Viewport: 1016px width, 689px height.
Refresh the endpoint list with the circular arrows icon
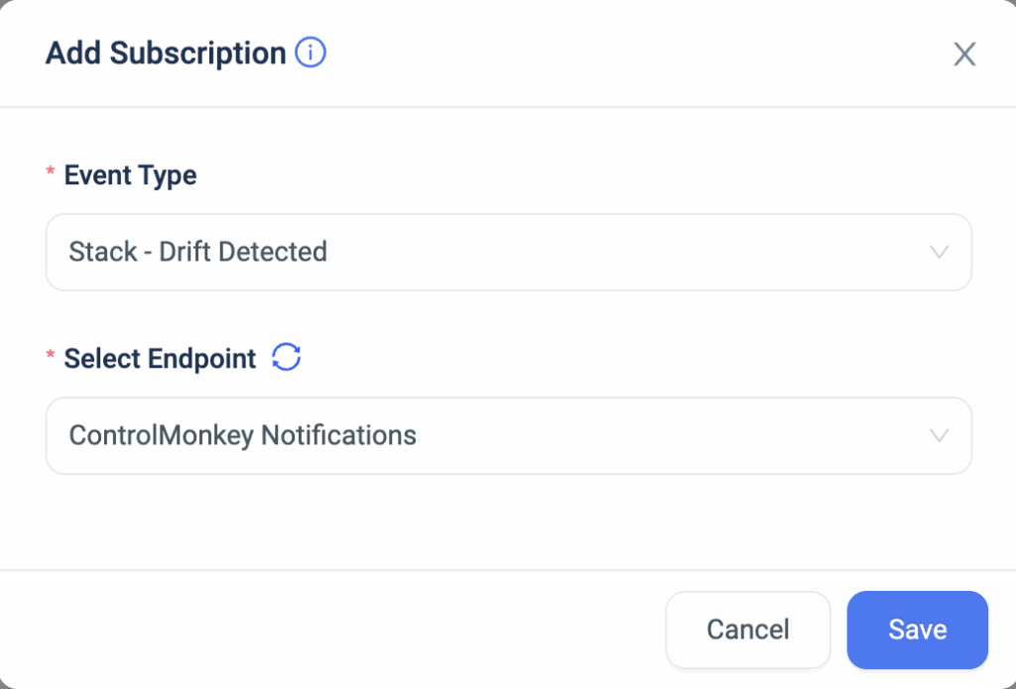click(287, 357)
